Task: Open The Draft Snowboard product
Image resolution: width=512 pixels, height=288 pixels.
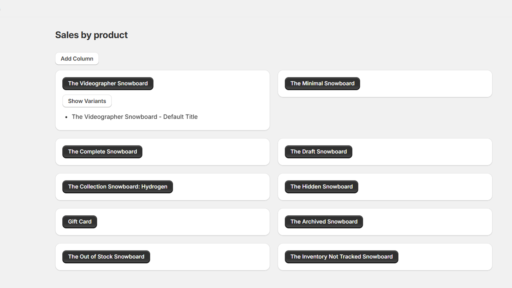Action: pyautogui.click(x=318, y=152)
